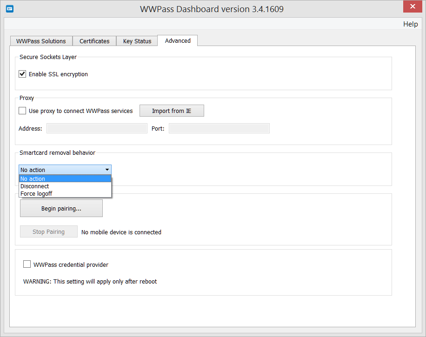Switch to the Certificates tab
The height and width of the screenshot is (337, 426).
(x=94, y=41)
